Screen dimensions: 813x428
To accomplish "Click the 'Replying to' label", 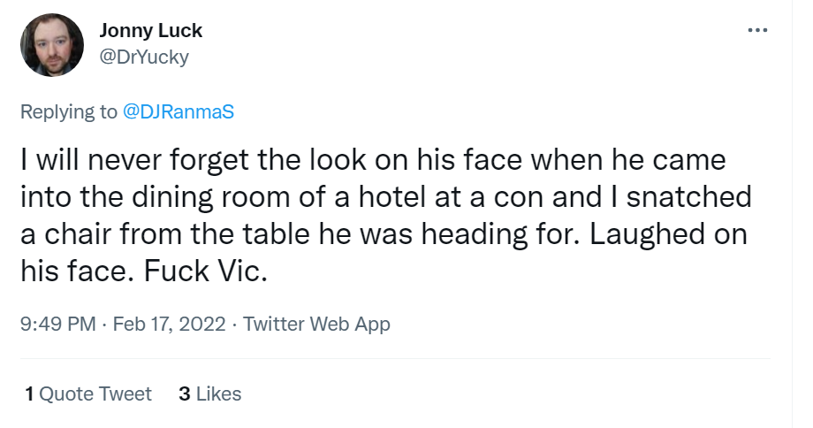I will 69,111.
